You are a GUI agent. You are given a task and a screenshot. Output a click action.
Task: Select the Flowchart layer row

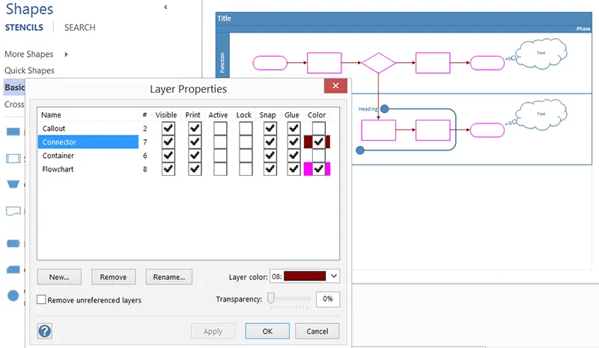click(x=88, y=169)
